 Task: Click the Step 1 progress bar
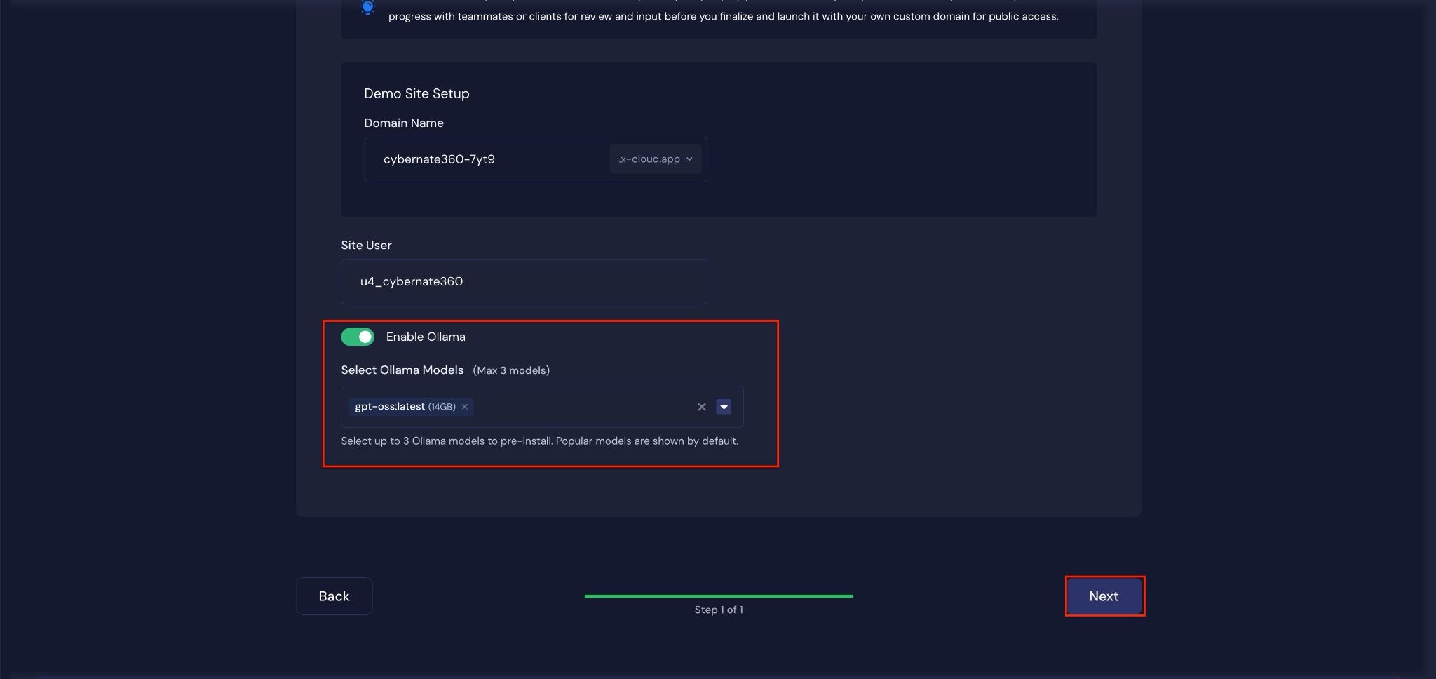pos(719,596)
